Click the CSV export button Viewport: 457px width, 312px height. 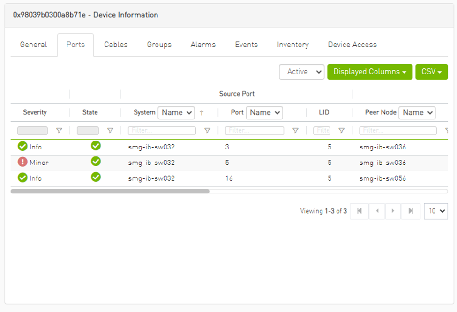431,72
